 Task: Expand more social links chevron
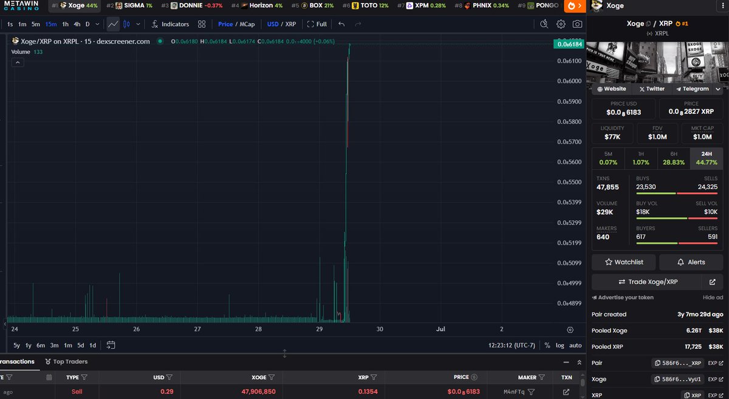click(718, 89)
